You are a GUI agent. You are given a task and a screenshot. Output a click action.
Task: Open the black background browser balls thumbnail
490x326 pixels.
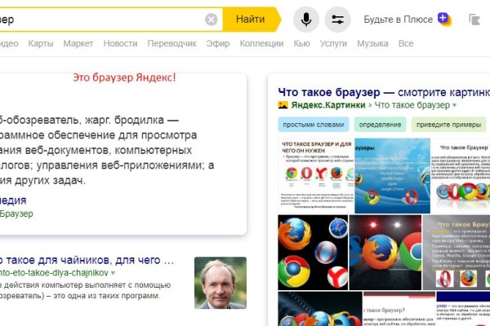(x=313, y=253)
